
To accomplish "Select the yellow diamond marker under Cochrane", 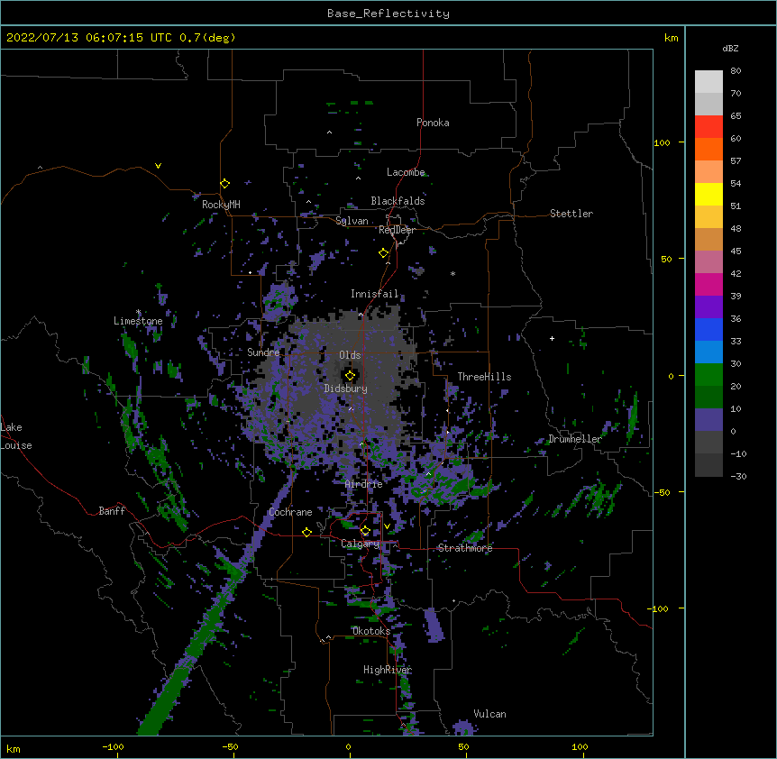I will click(306, 532).
